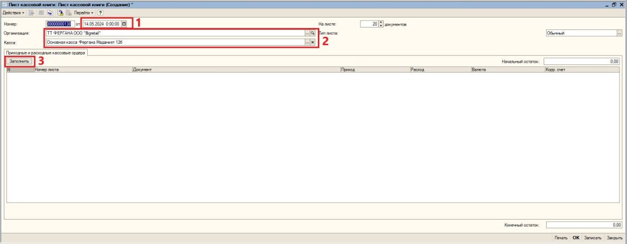Click the Организация field
The height and width of the screenshot is (244, 627).
176,33
